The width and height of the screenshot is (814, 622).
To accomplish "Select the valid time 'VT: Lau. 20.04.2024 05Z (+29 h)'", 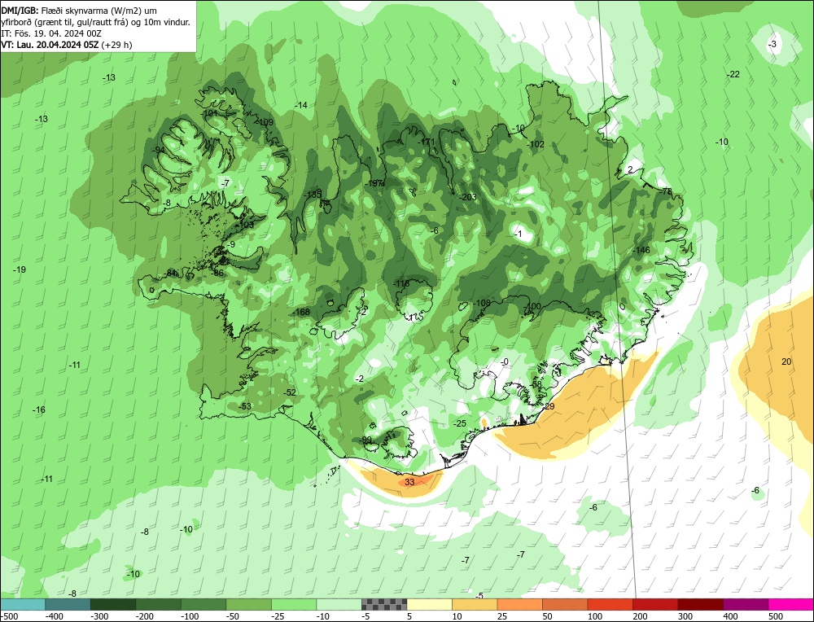I will (67, 45).
